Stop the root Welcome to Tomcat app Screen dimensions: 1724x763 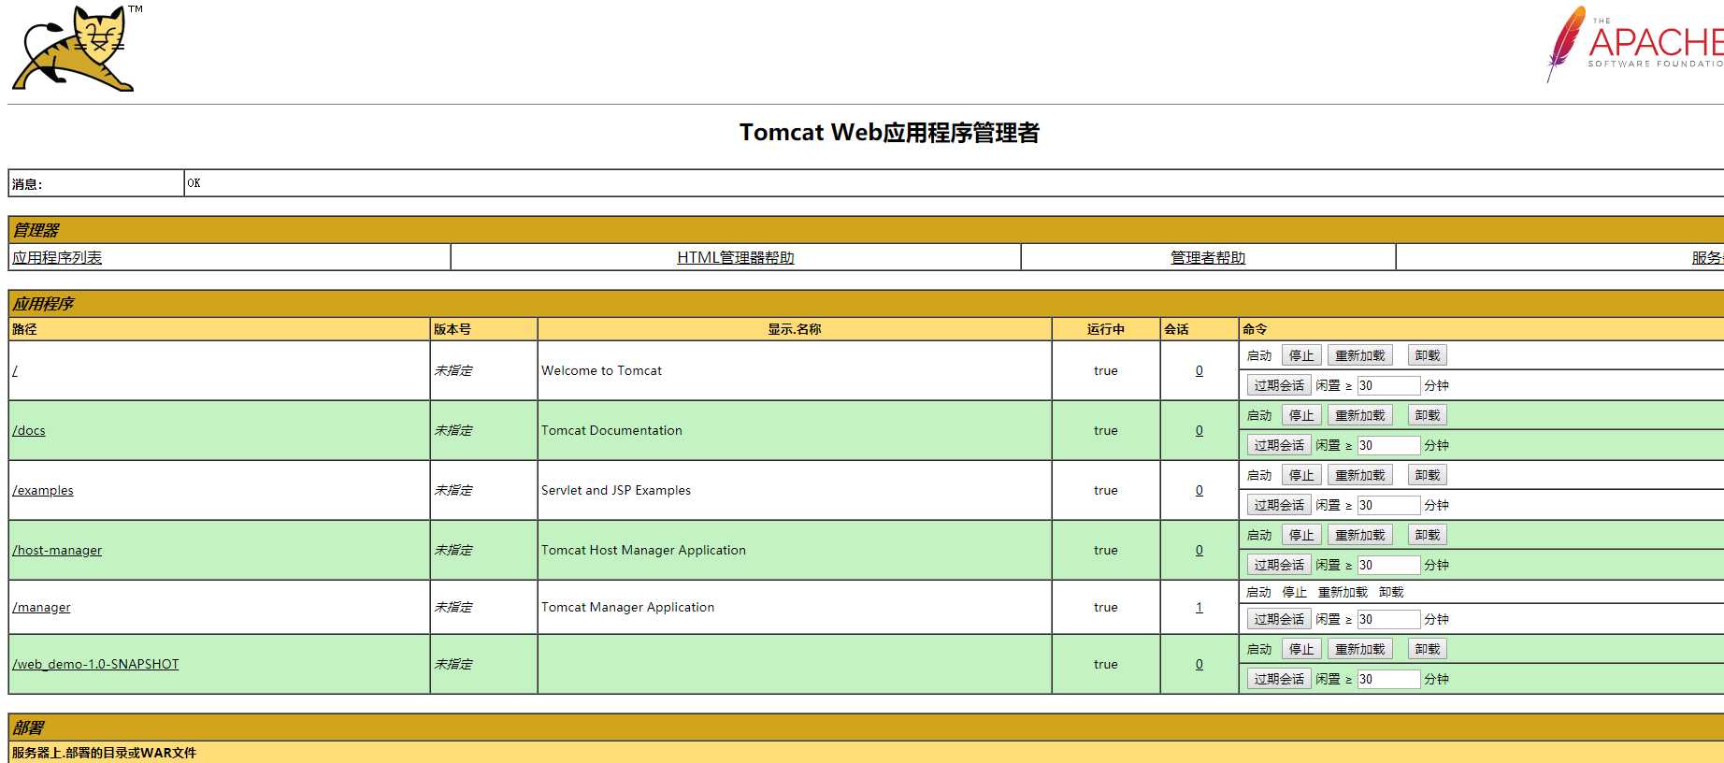coord(1301,355)
